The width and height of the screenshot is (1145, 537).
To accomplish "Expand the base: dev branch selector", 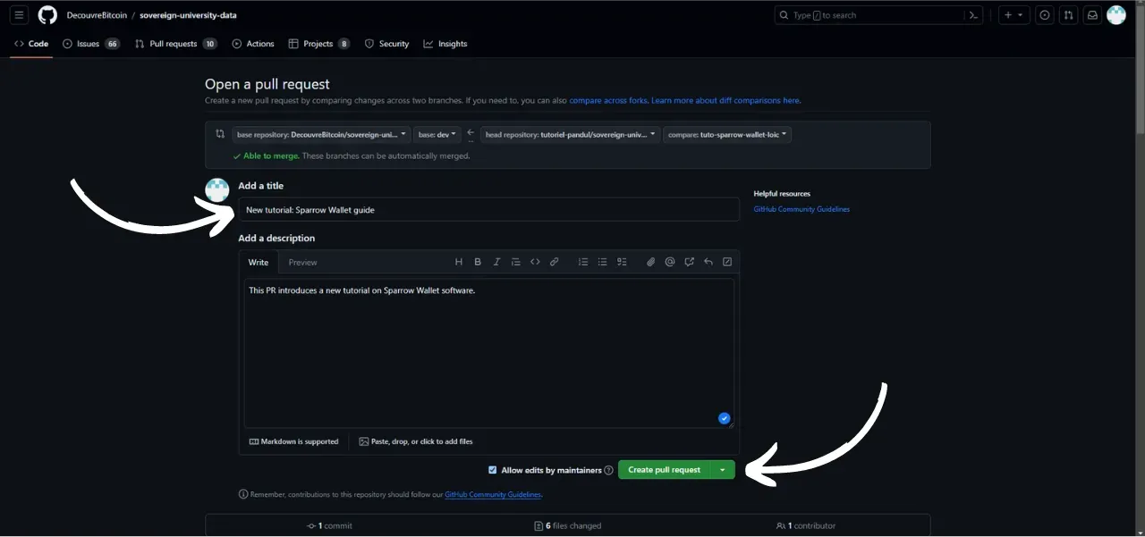I will tap(437, 134).
